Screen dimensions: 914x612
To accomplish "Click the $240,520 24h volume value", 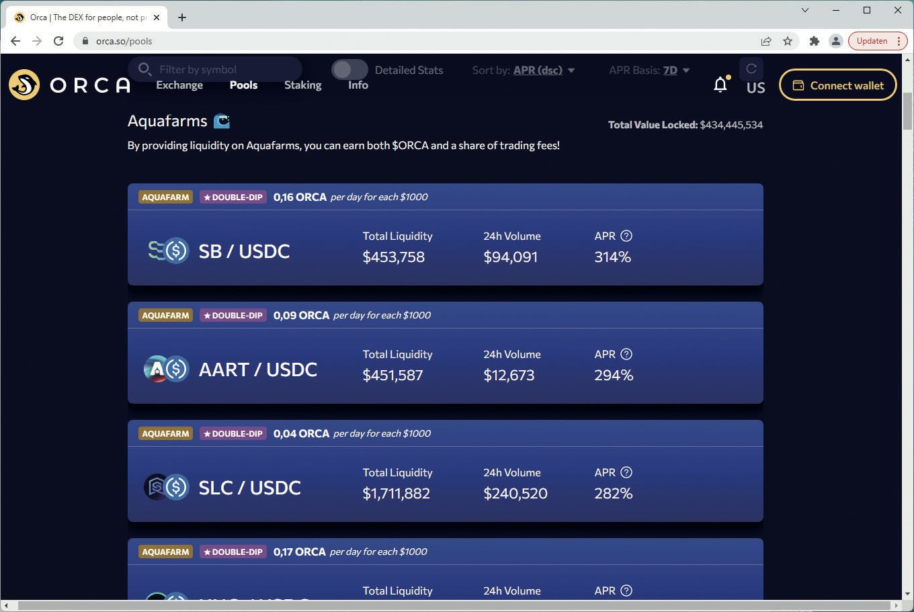I will (x=515, y=493).
